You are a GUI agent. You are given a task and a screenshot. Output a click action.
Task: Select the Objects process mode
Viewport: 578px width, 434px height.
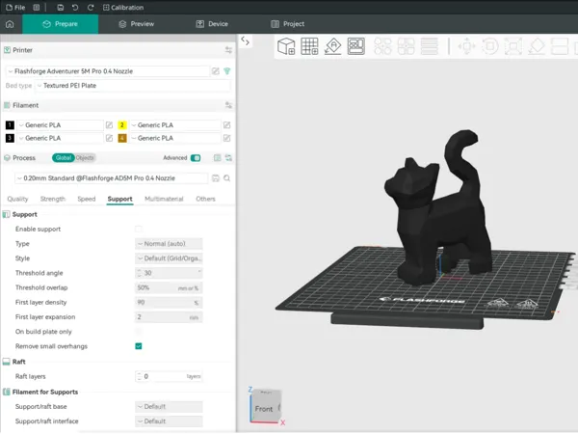point(85,158)
